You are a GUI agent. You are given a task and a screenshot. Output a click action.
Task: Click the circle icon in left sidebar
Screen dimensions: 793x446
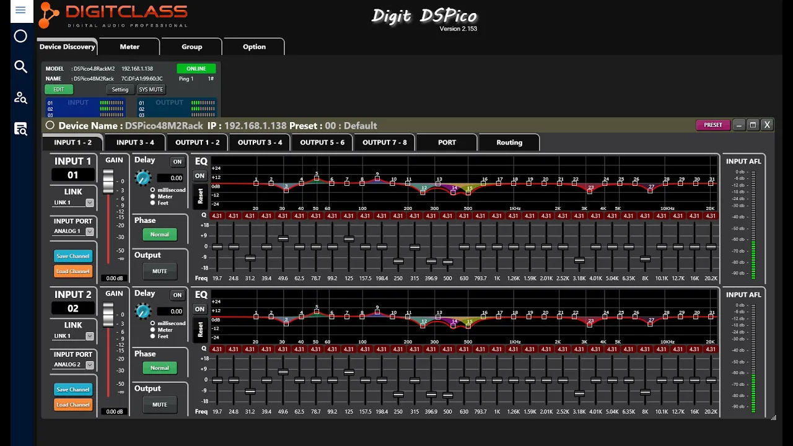20,36
